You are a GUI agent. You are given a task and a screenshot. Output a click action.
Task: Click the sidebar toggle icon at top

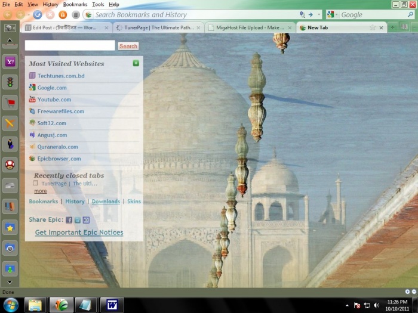click(x=10, y=27)
